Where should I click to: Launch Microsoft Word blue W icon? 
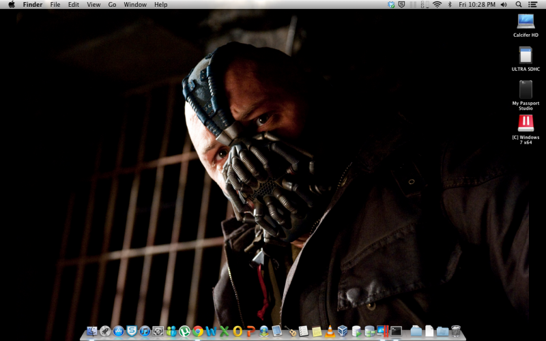(x=211, y=331)
